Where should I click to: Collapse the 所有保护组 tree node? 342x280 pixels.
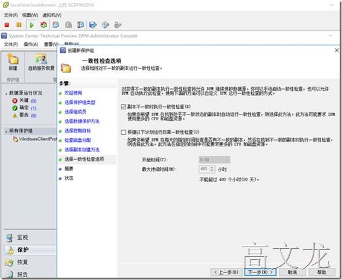coord(6,131)
